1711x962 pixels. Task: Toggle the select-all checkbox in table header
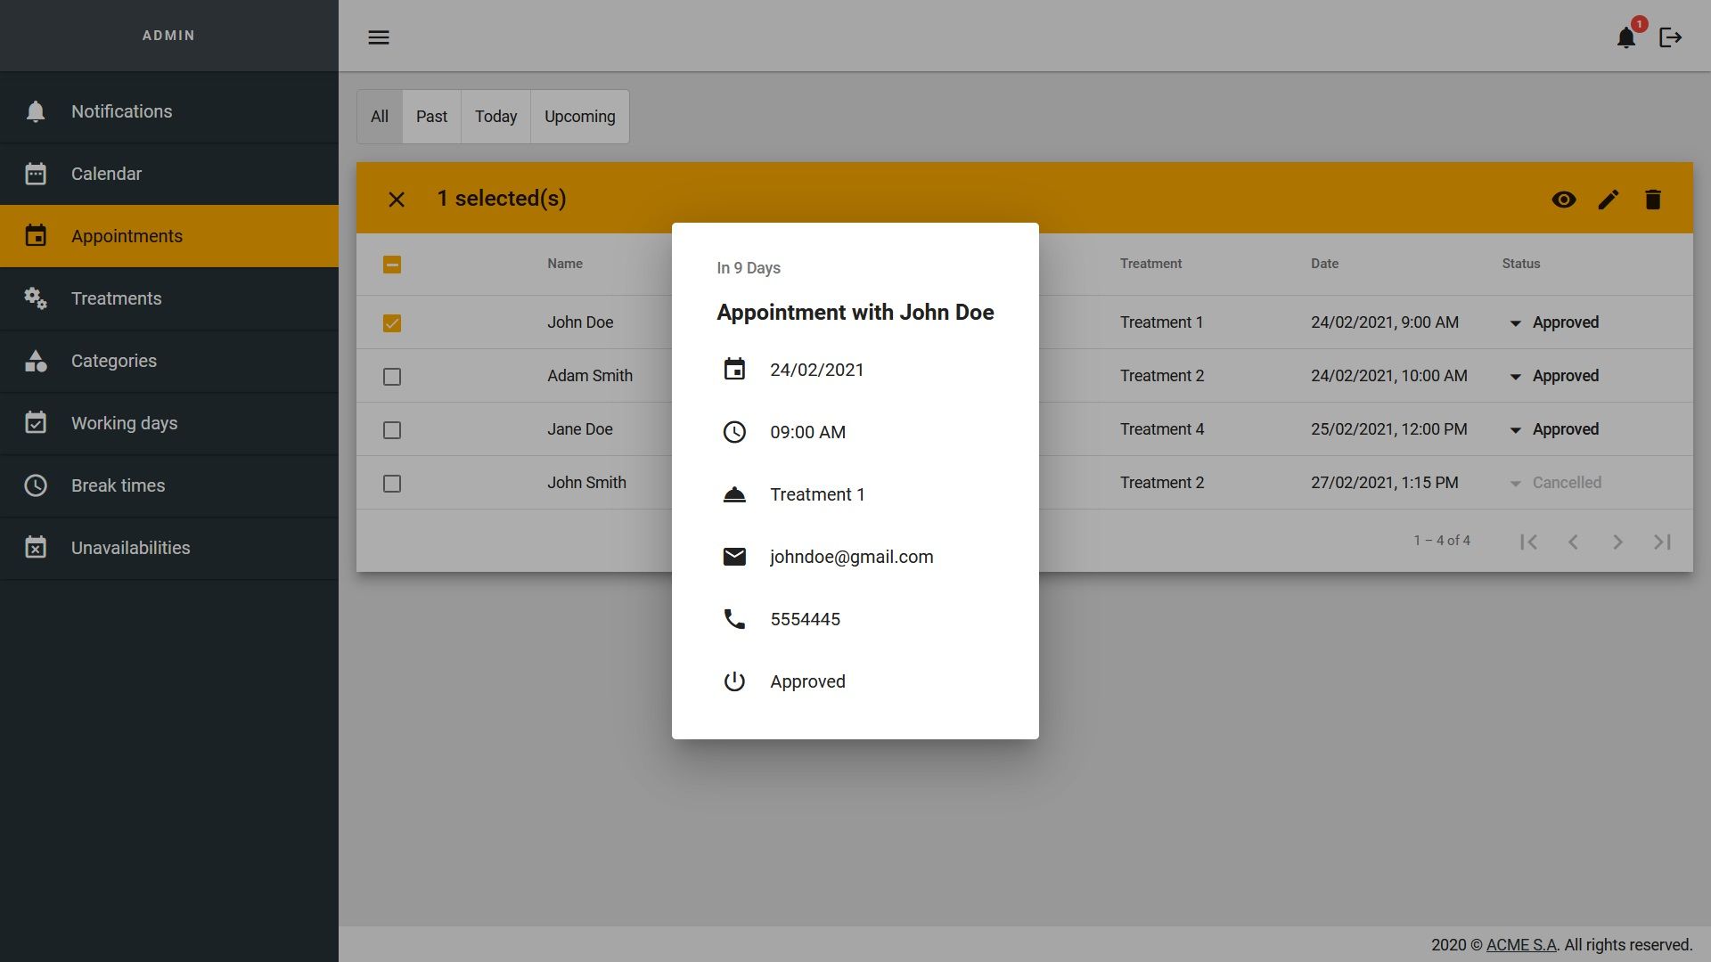pos(392,265)
